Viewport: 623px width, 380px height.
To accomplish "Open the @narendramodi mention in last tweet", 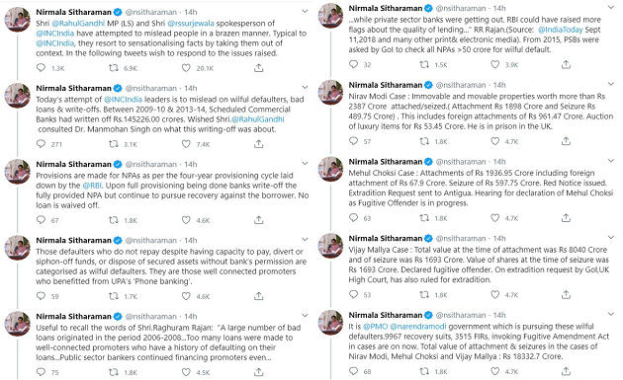I will [x=418, y=326].
